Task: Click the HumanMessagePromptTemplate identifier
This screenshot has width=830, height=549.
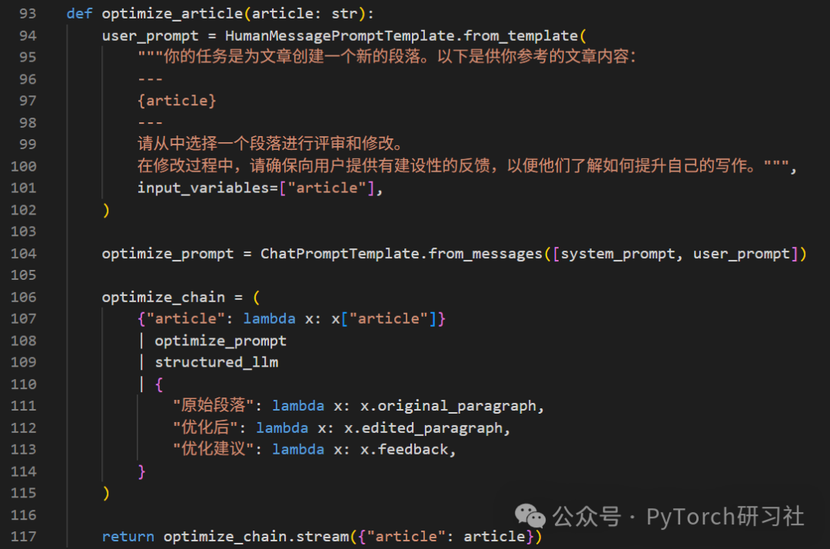Action: (340, 35)
